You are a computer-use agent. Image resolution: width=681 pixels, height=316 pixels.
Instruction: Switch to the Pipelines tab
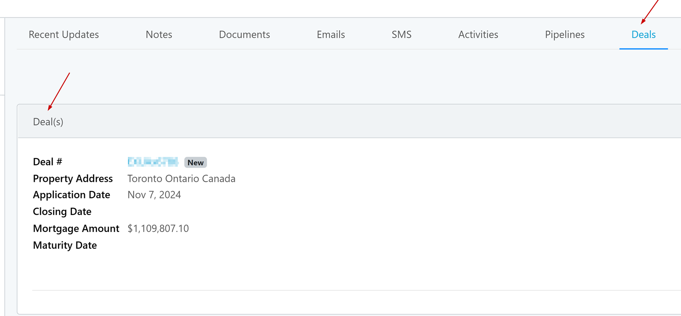coord(565,34)
